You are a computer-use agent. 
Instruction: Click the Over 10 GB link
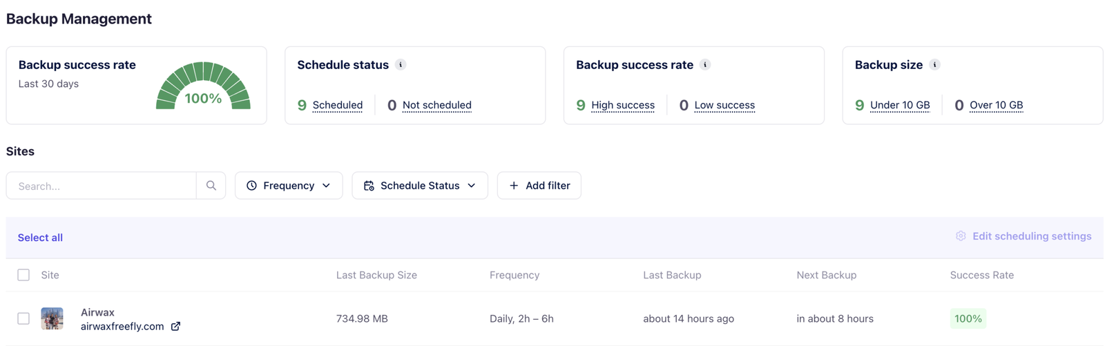tap(997, 105)
